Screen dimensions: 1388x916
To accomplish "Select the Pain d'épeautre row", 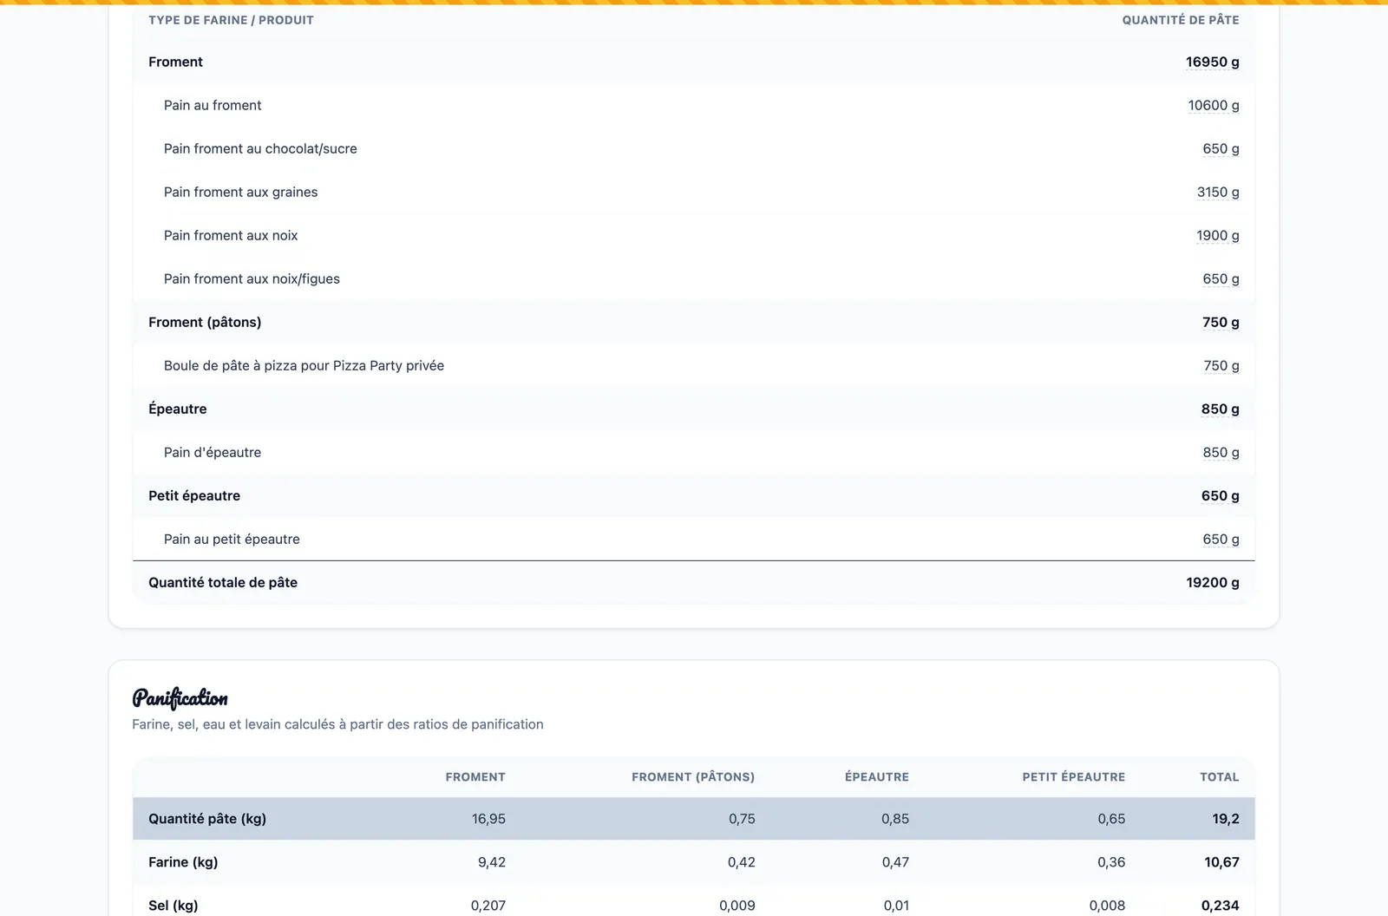I will pyautogui.click(x=694, y=452).
